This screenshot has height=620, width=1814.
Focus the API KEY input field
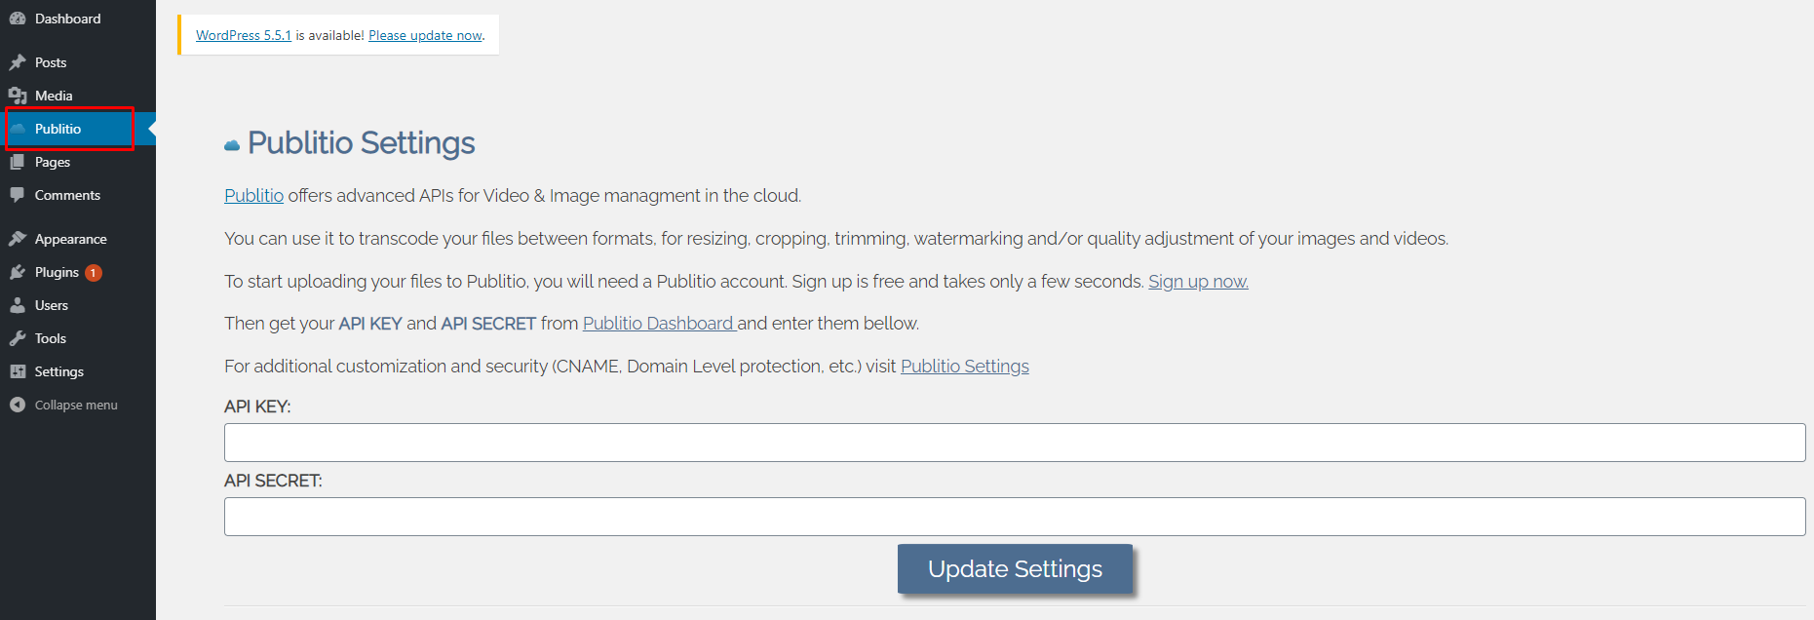(1015, 443)
